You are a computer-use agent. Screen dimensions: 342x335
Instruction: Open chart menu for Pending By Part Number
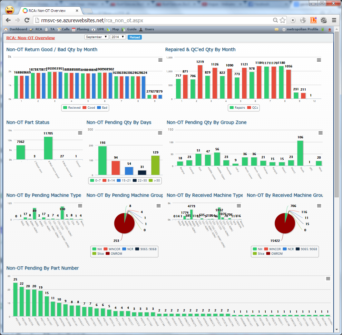[328, 279]
